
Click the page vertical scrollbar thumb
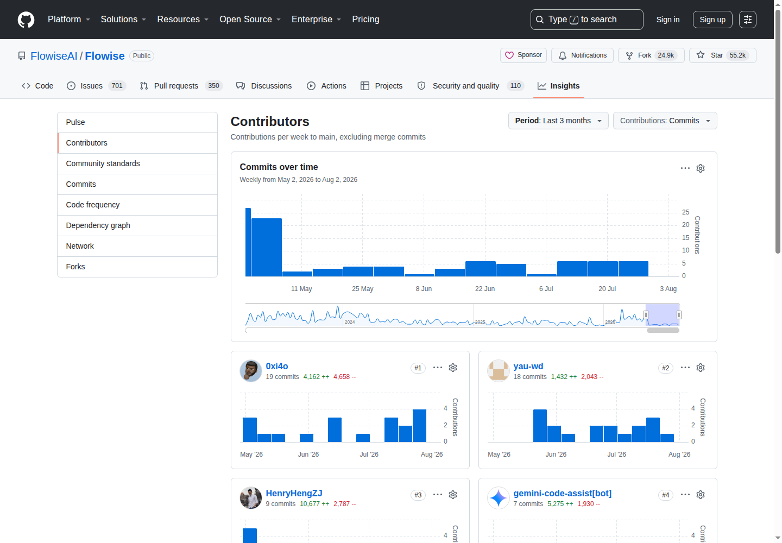point(778,130)
